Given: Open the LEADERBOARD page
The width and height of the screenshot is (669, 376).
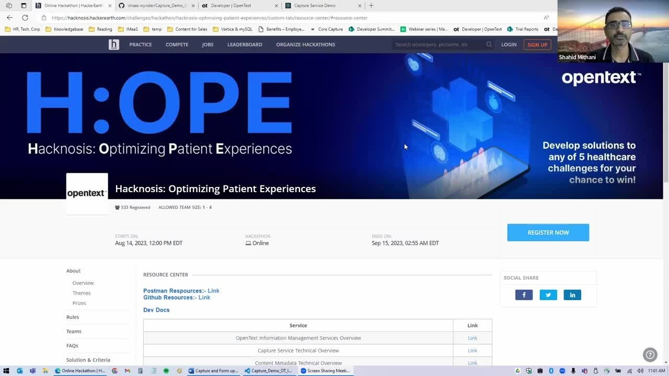Looking at the screenshot, I should [x=245, y=44].
